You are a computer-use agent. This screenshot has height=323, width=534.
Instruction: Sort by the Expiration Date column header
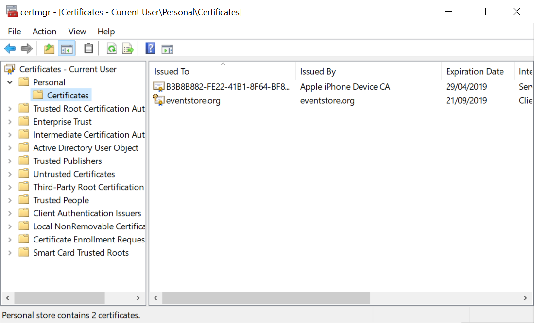click(474, 71)
